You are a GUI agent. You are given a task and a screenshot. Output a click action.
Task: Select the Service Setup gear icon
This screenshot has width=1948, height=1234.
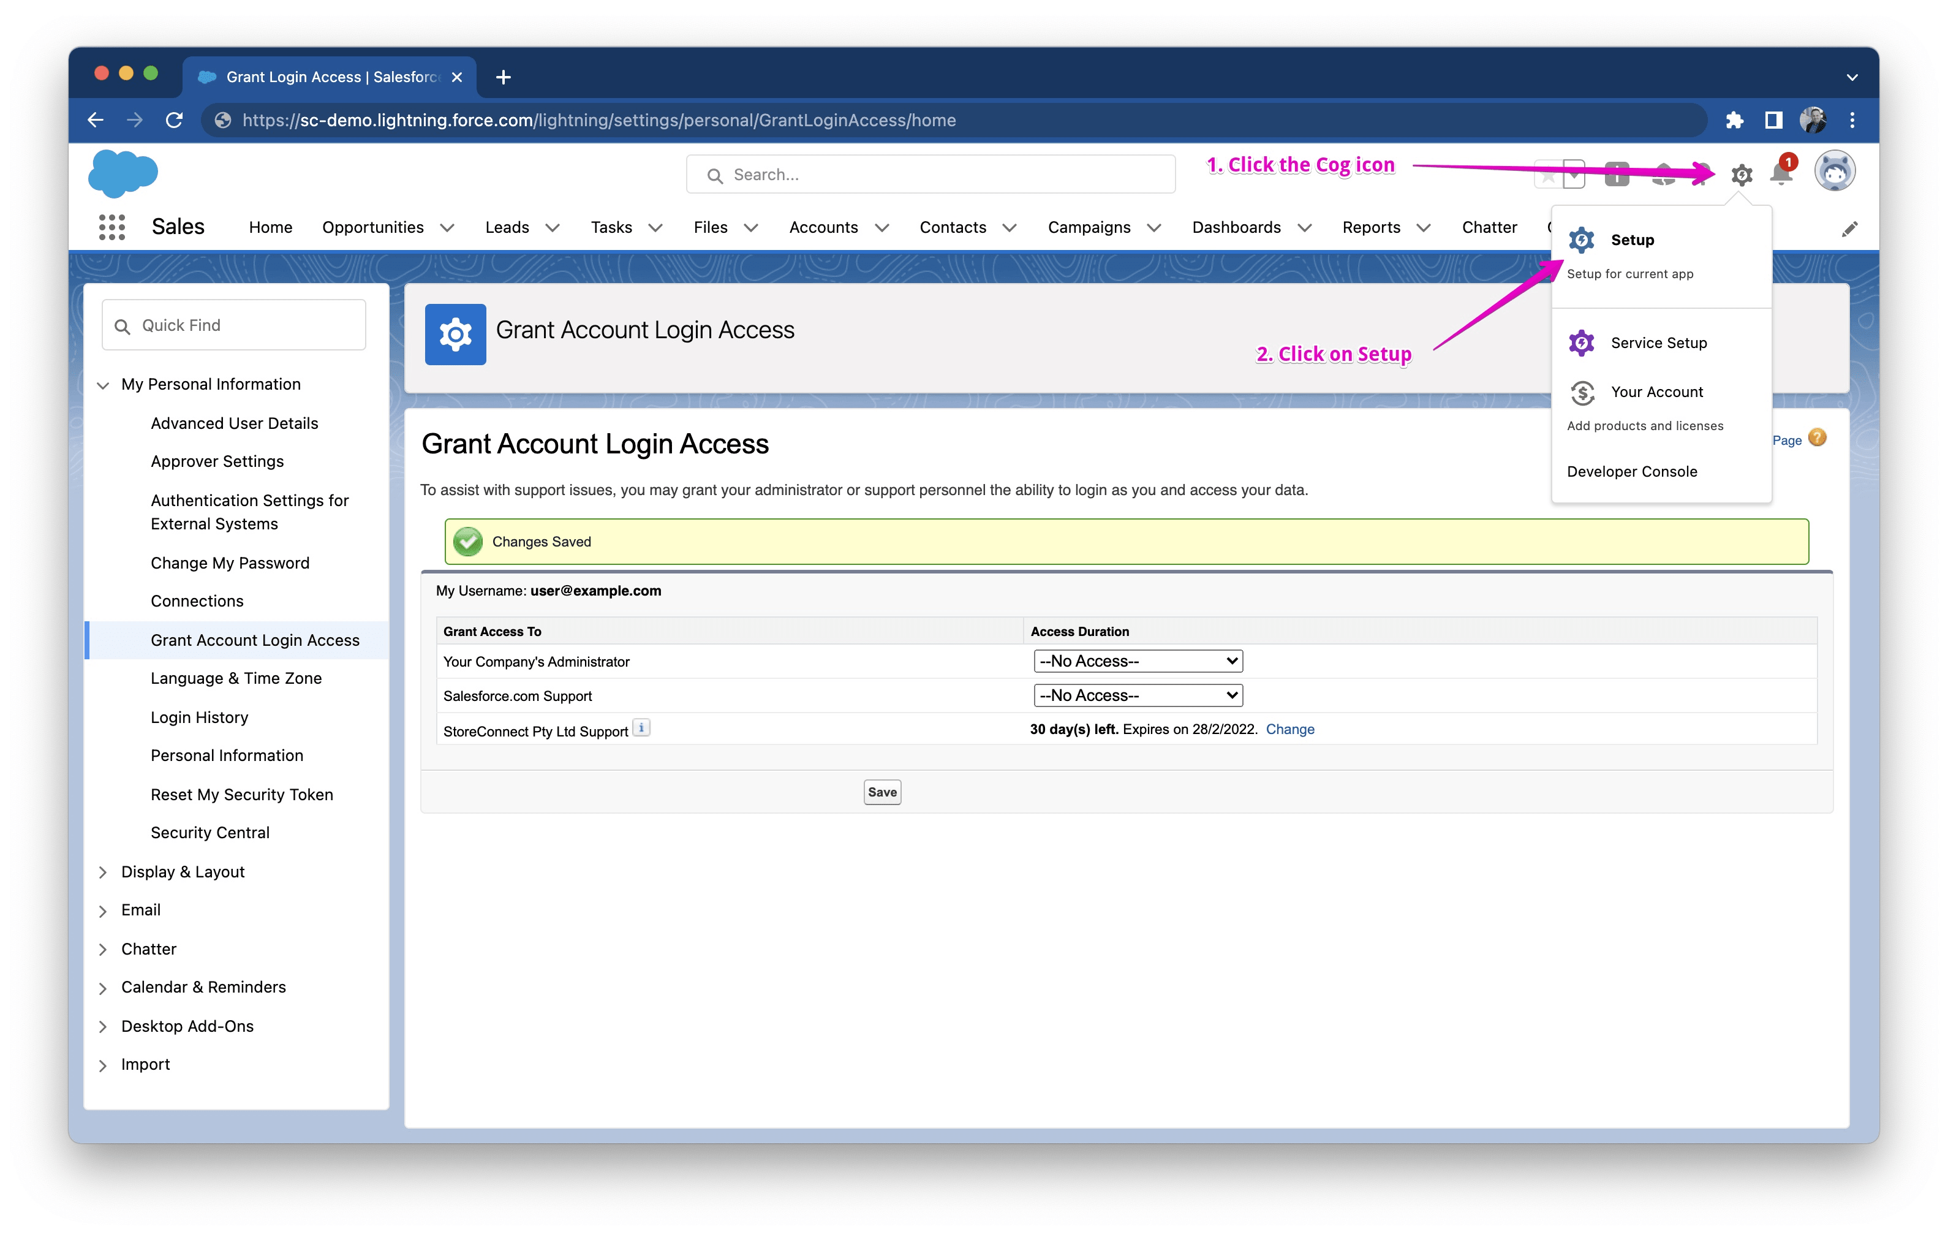point(1582,343)
